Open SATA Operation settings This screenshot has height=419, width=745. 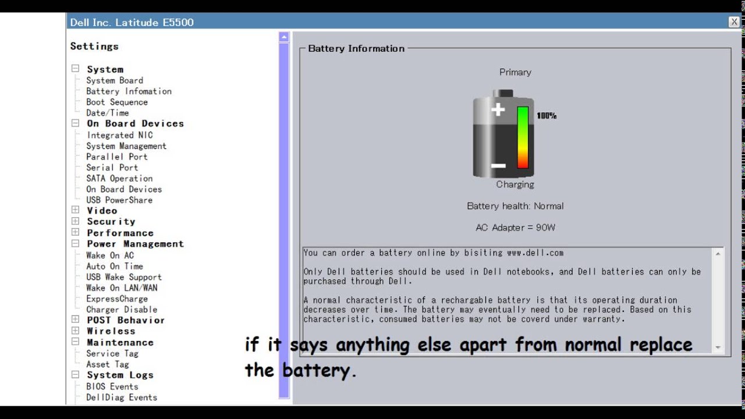pos(119,179)
